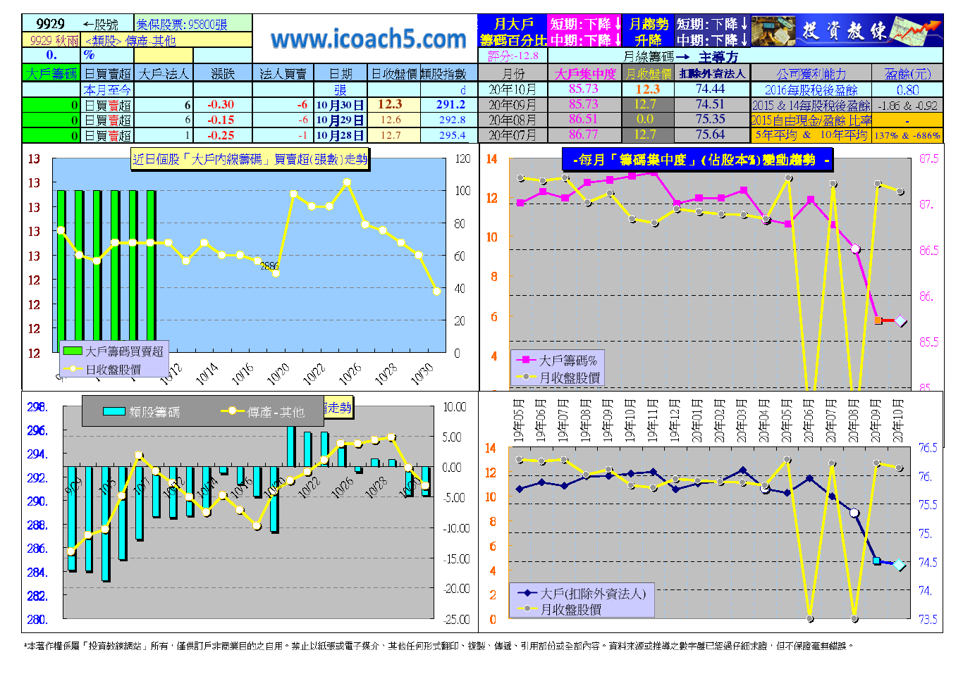Click the 日收盤股價 legend entry
963x681 pixels.
coord(103,369)
